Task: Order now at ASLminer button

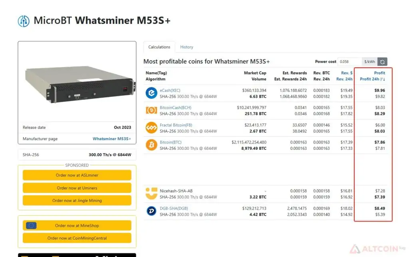Action: pos(77,175)
